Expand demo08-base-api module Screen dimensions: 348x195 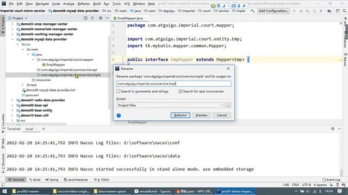pyautogui.click(x=13, y=105)
